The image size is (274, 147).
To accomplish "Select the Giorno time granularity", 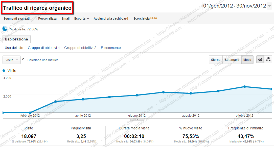I will click(216, 60).
